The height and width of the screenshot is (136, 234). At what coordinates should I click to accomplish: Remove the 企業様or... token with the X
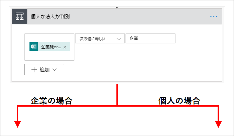(65, 47)
